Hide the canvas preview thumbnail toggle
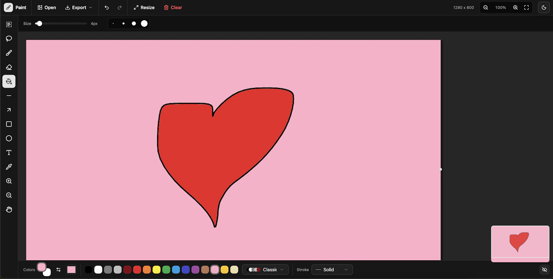The width and height of the screenshot is (553, 279). coord(545,270)
